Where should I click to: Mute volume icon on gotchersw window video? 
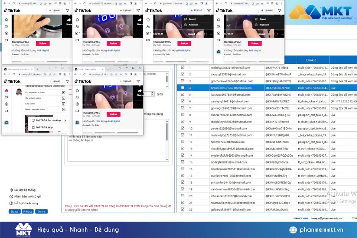click(199, 34)
